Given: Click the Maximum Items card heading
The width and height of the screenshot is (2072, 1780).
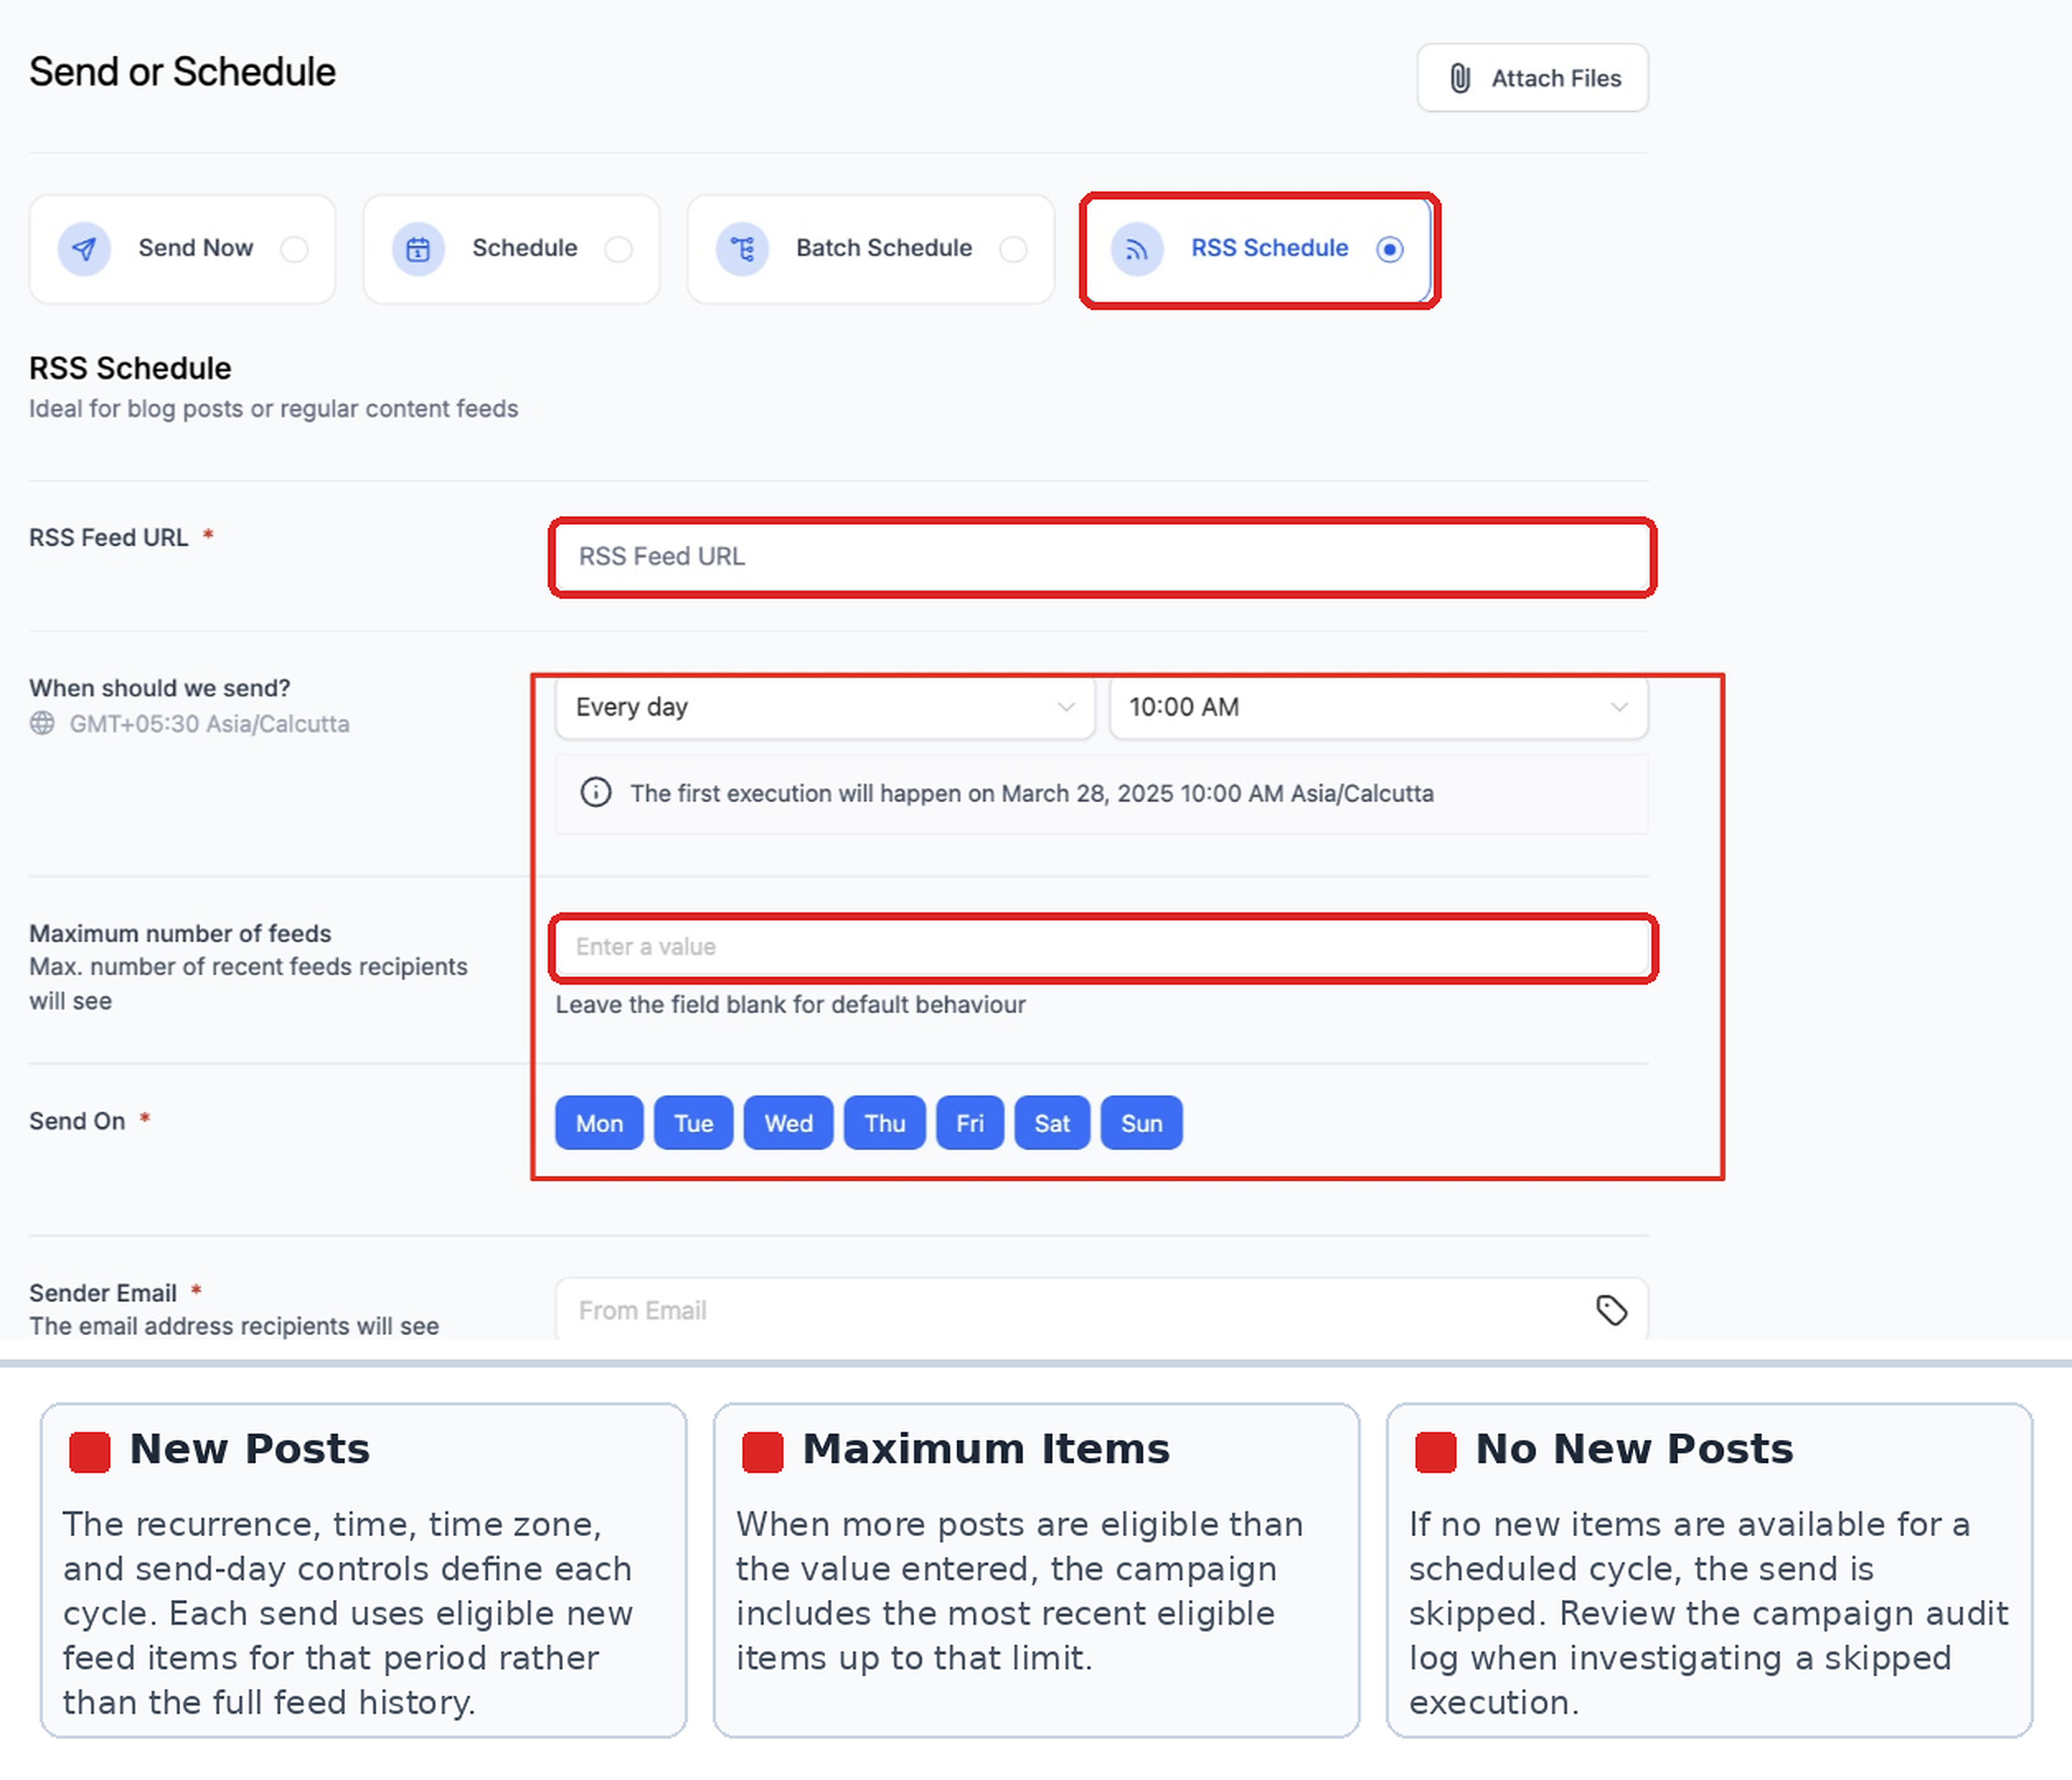Looking at the screenshot, I should (986, 1449).
